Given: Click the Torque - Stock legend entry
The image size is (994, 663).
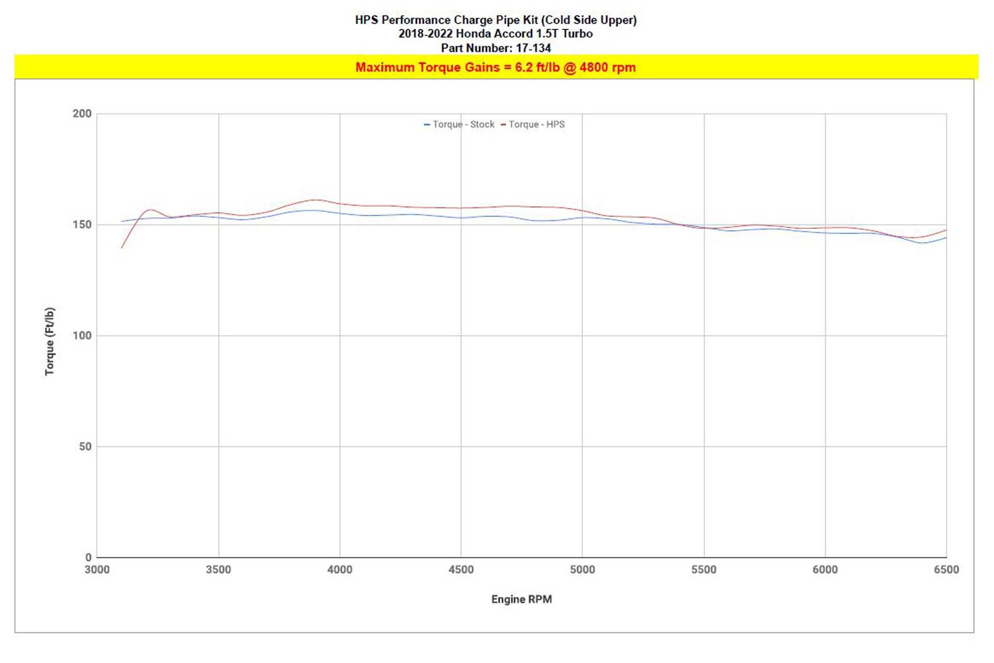Looking at the screenshot, I should pyautogui.click(x=463, y=125).
